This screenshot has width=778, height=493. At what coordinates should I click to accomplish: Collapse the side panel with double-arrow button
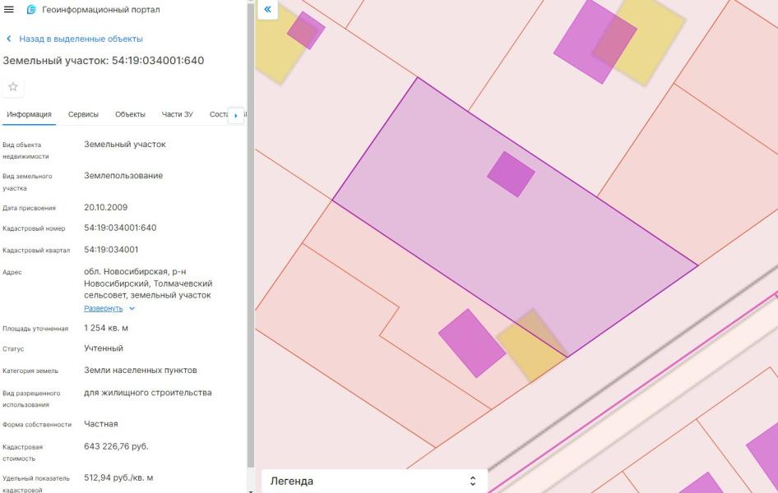click(x=267, y=9)
